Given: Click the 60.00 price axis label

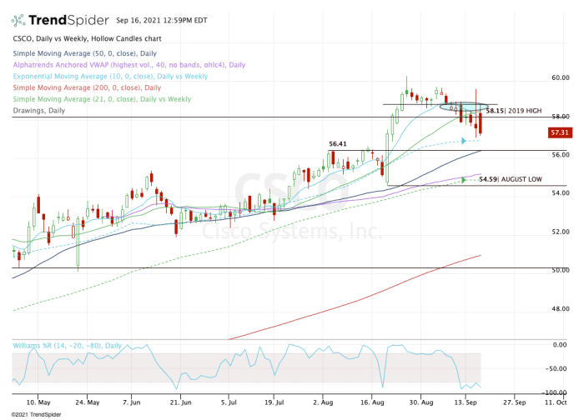Looking at the screenshot, I should (x=560, y=77).
